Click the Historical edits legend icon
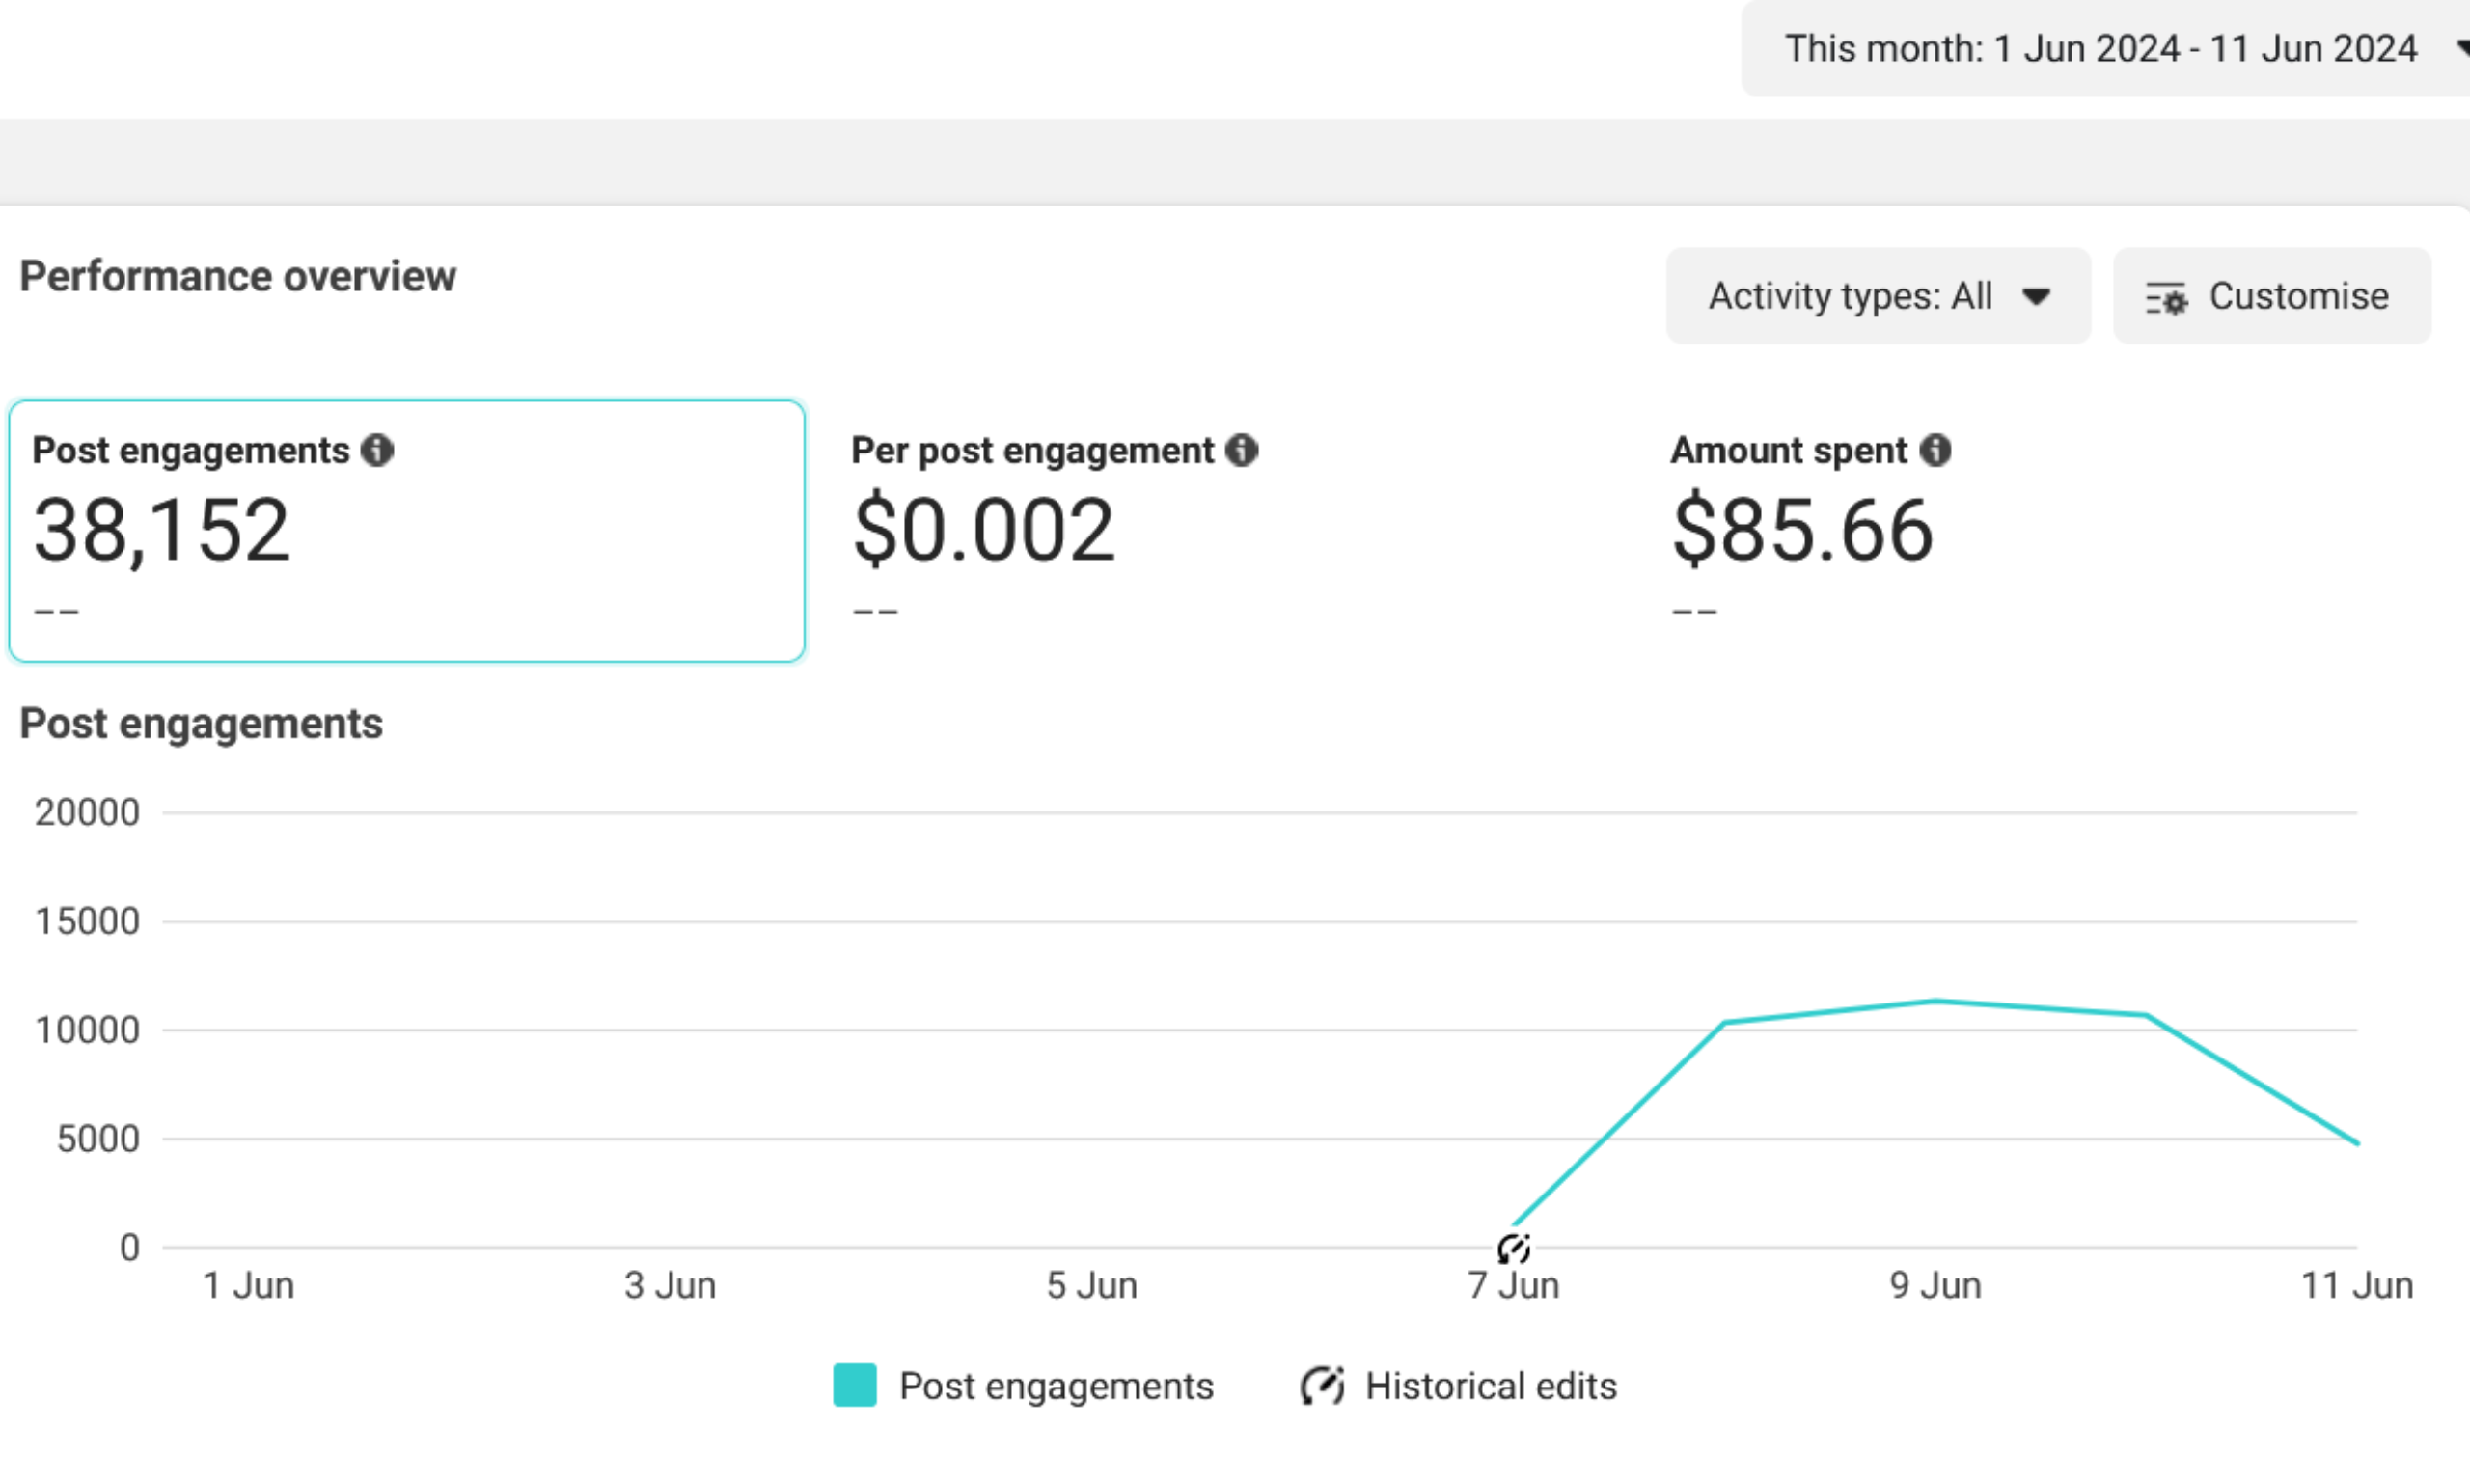 1322,1386
